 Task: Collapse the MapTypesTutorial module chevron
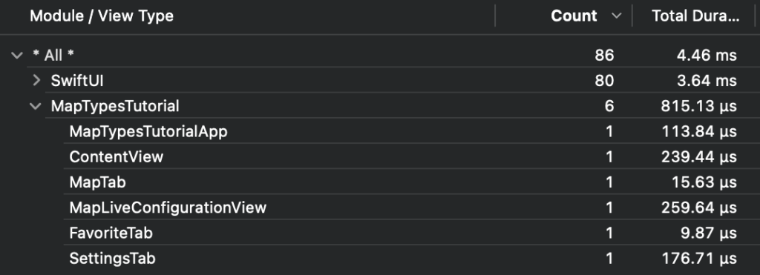(x=36, y=106)
